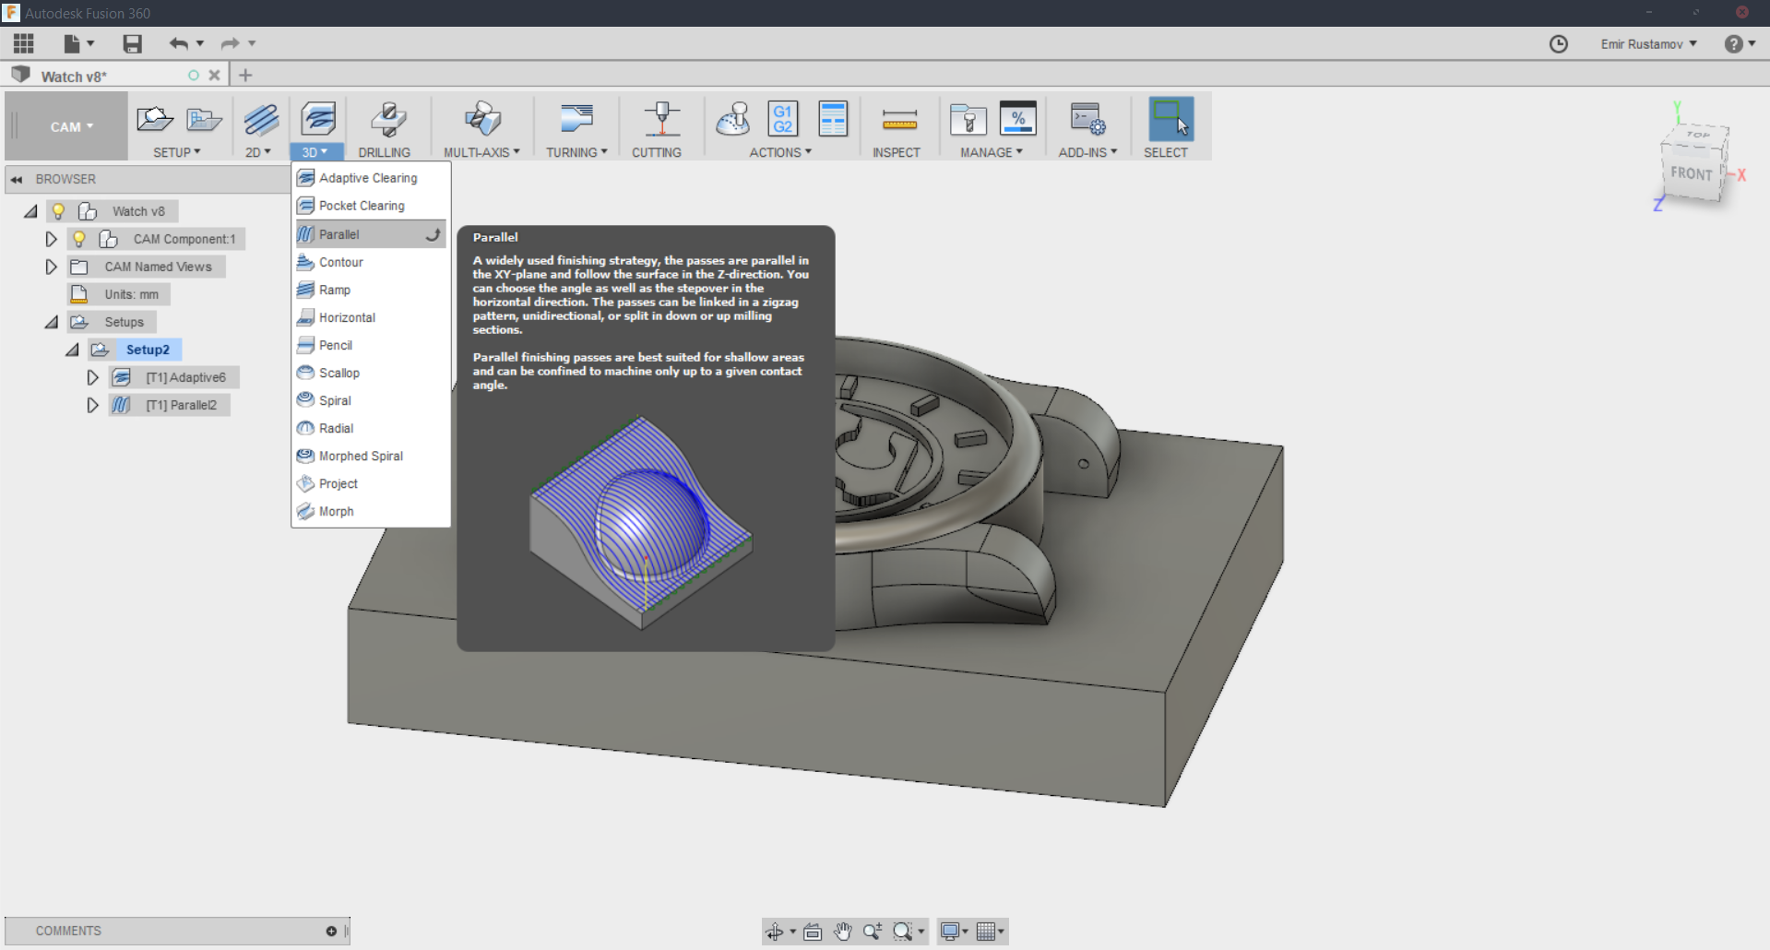Viewport: 1770px width, 950px height.
Task: Expand the CAM Named Views node
Action: tap(51, 267)
